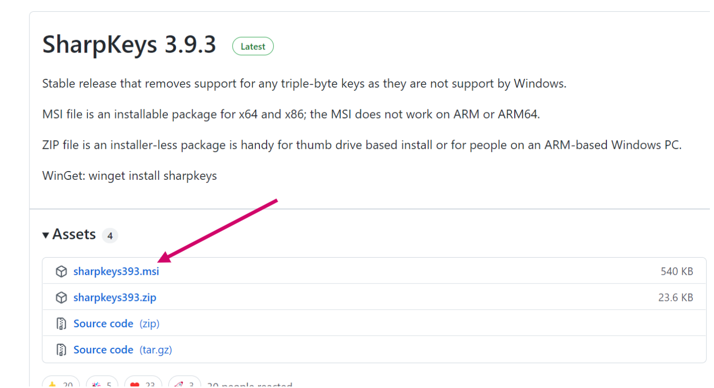714x388 pixels.
Task: Click the green Latest badge
Action: (253, 46)
